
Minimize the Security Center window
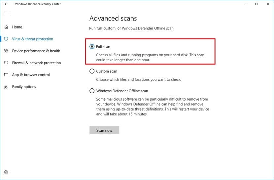pyautogui.click(x=245, y=4)
